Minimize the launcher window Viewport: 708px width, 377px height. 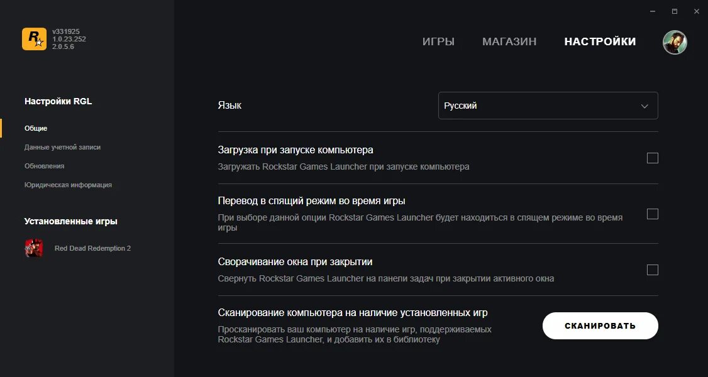(x=653, y=11)
